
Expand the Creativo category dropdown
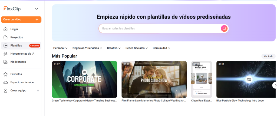114,48
